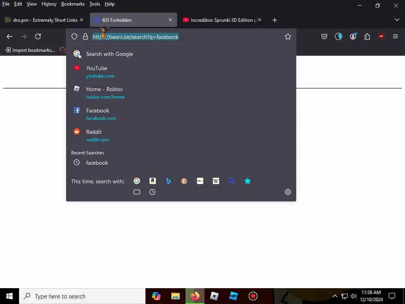Open the red record app in taskbar

253,296
